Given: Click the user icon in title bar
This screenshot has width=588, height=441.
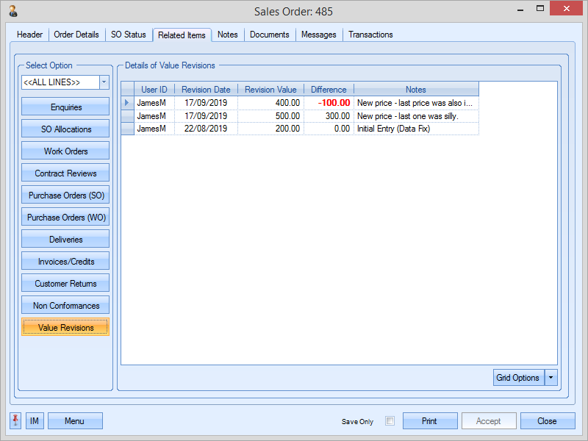Looking at the screenshot, I should [x=12, y=11].
